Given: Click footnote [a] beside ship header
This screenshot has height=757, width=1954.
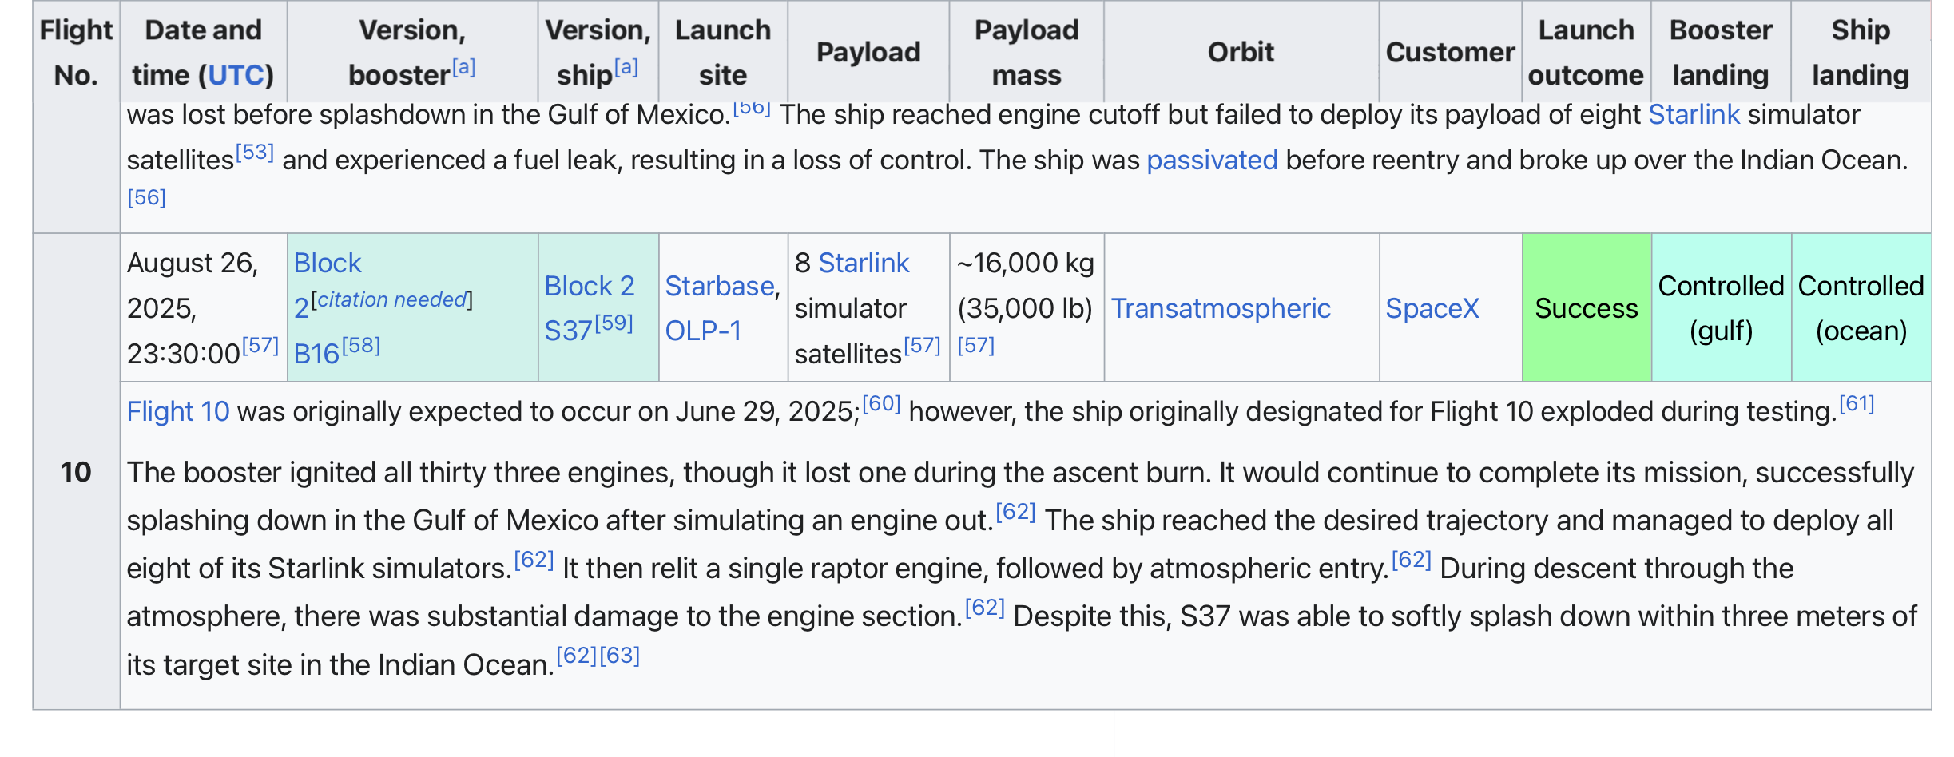Looking at the screenshot, I should (626, 67).
